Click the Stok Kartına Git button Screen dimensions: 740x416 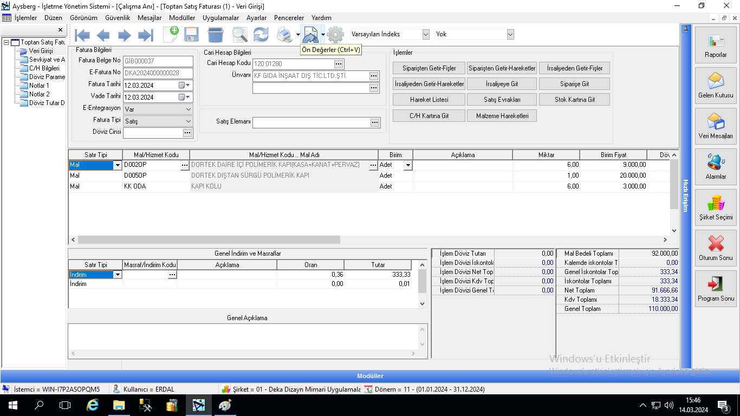[x=574, y=100]
